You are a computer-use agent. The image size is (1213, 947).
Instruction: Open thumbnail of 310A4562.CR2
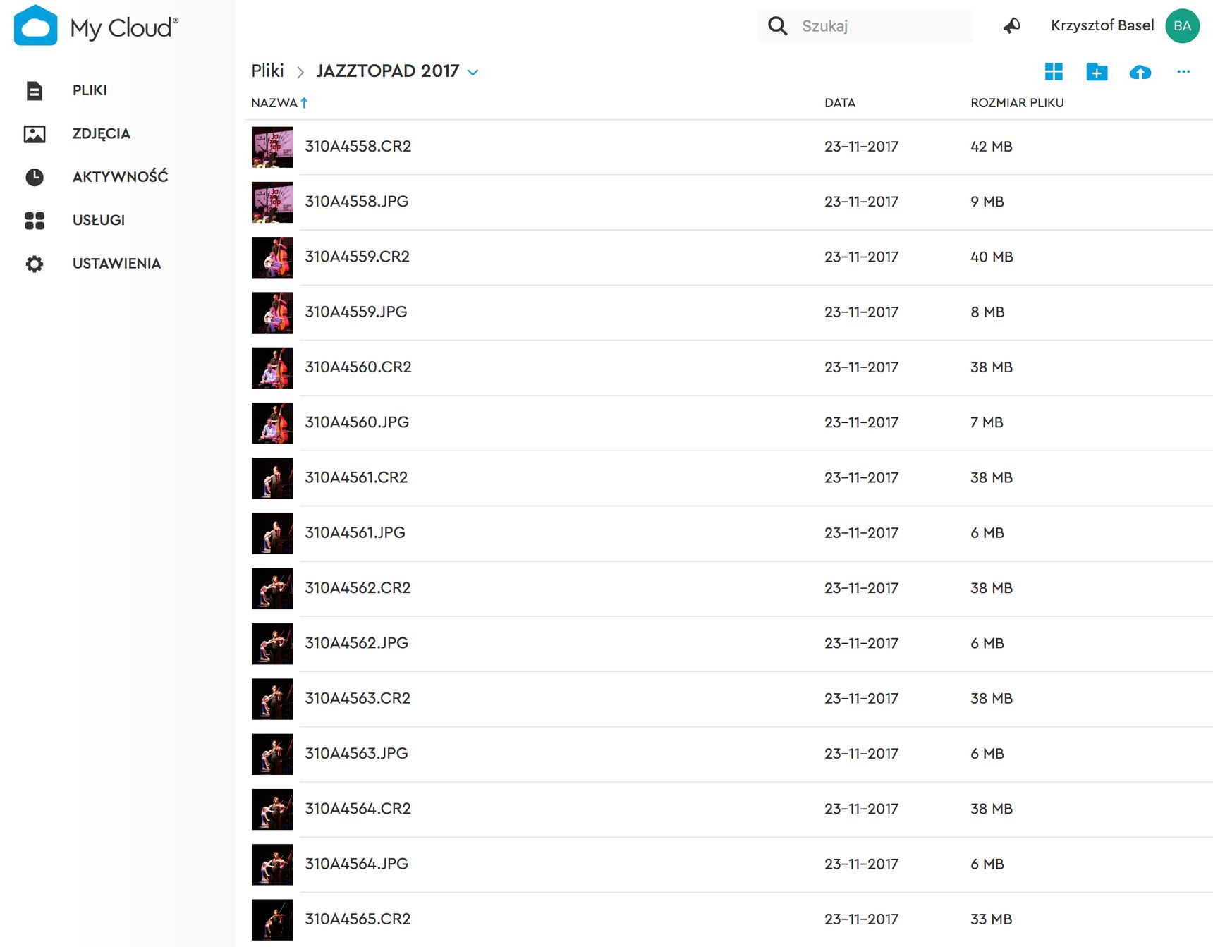tap(272, 589)
